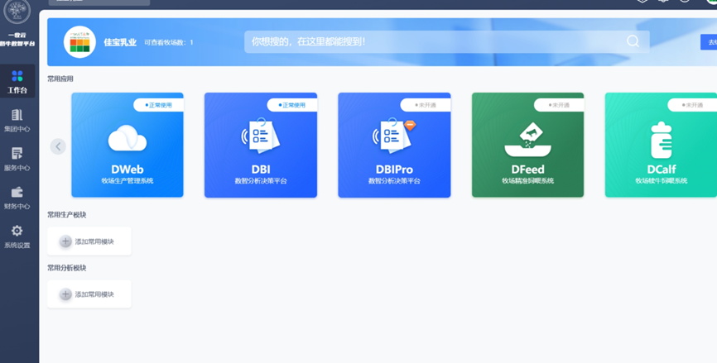This screenshot has height=363, width=717.
Task: Open the DBIPro app tile
Action: pyautogui.click(x=394, y=146)
